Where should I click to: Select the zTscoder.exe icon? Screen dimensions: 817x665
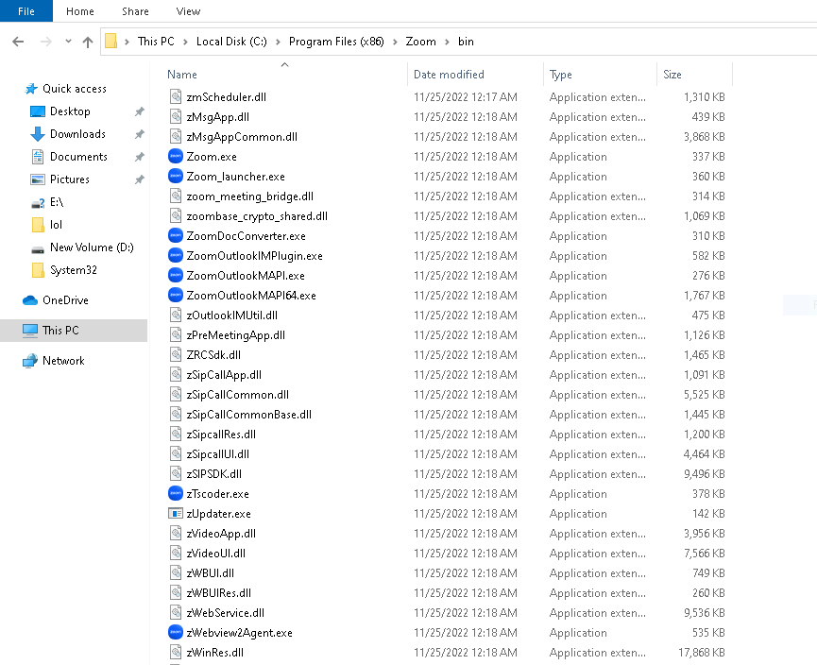[176, 493]
